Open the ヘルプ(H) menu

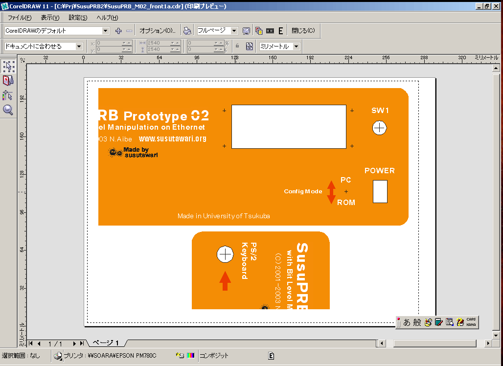coord(107,17)
